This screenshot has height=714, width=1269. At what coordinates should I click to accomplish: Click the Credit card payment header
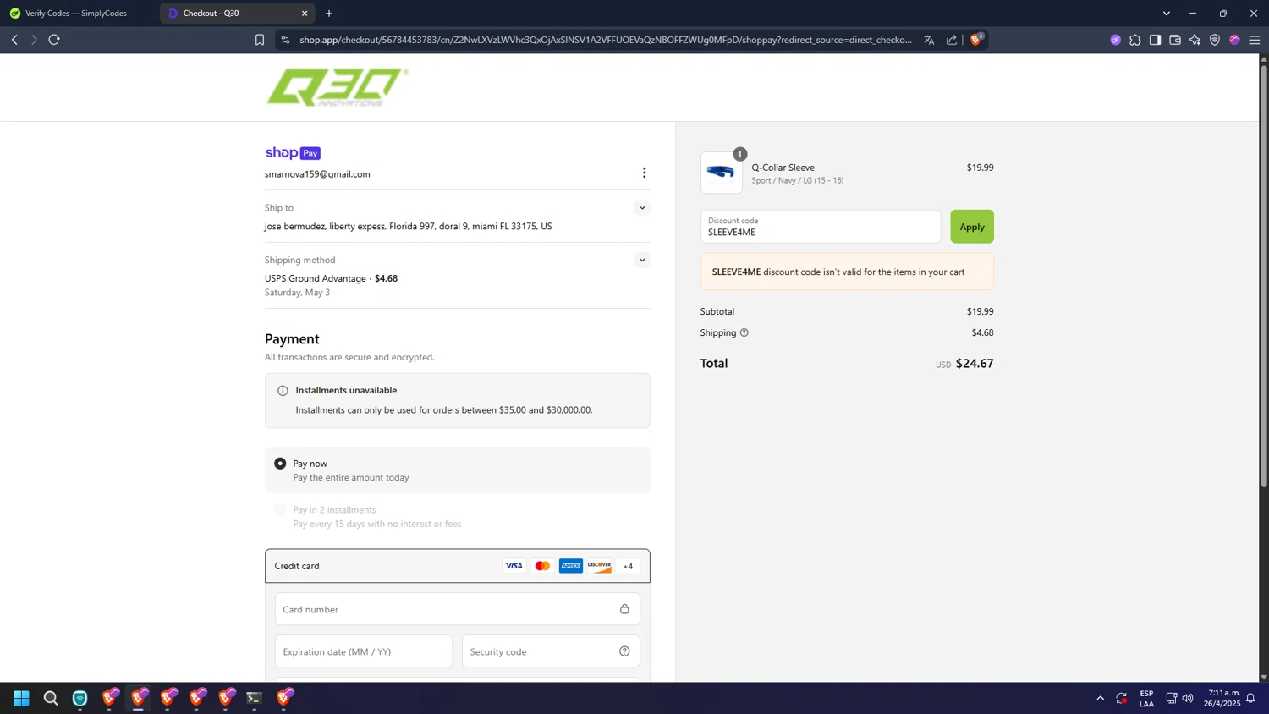[x=457, y=566]
